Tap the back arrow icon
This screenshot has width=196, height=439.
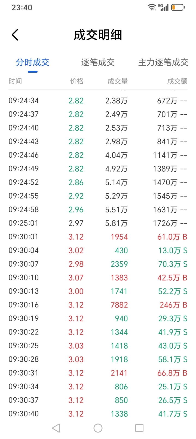(15, 35)
